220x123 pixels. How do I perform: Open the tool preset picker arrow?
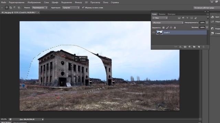[x=2, y=8]
